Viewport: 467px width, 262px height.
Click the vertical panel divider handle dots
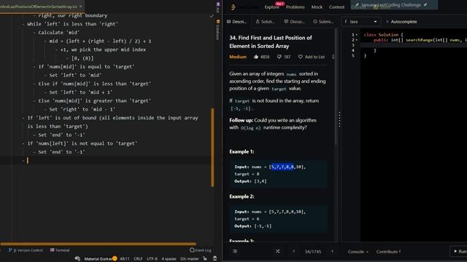point(339,119)
